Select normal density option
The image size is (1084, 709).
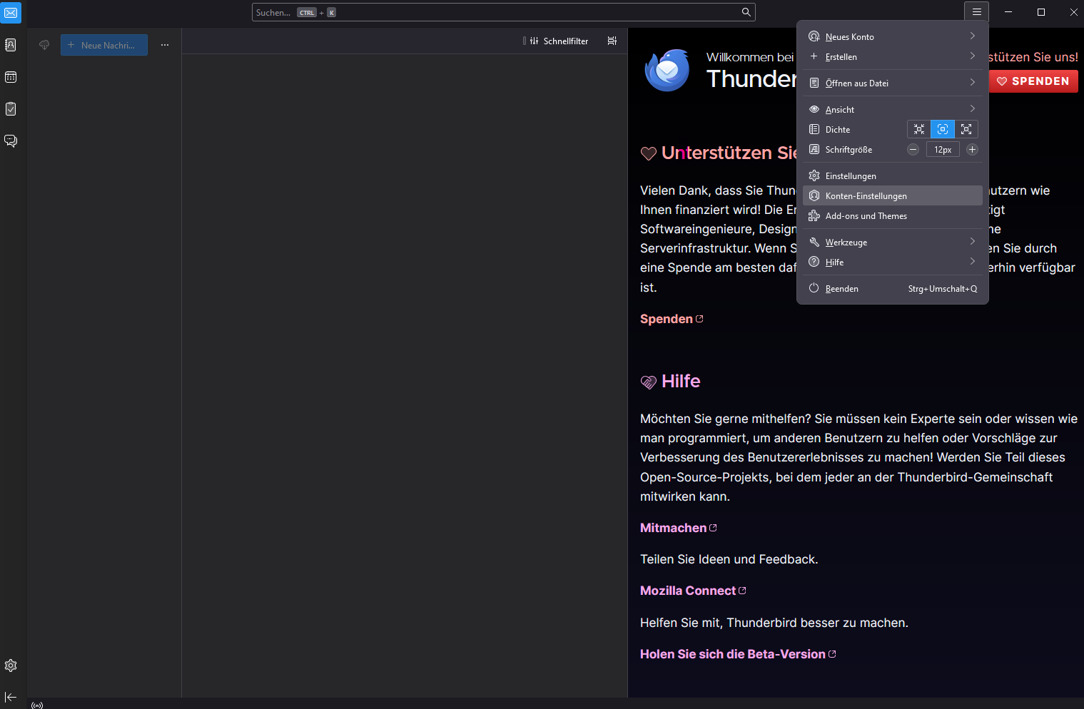[943, 129]
